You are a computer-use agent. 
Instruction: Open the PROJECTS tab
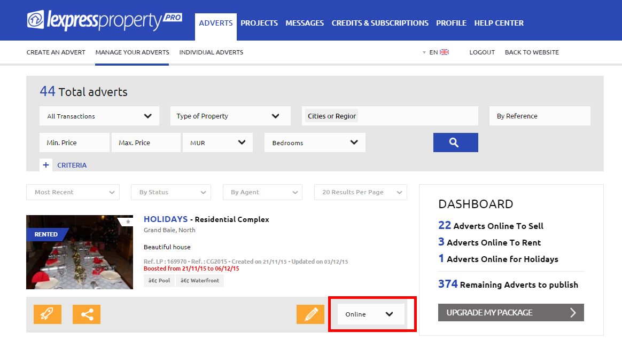(x=259, y=23)
